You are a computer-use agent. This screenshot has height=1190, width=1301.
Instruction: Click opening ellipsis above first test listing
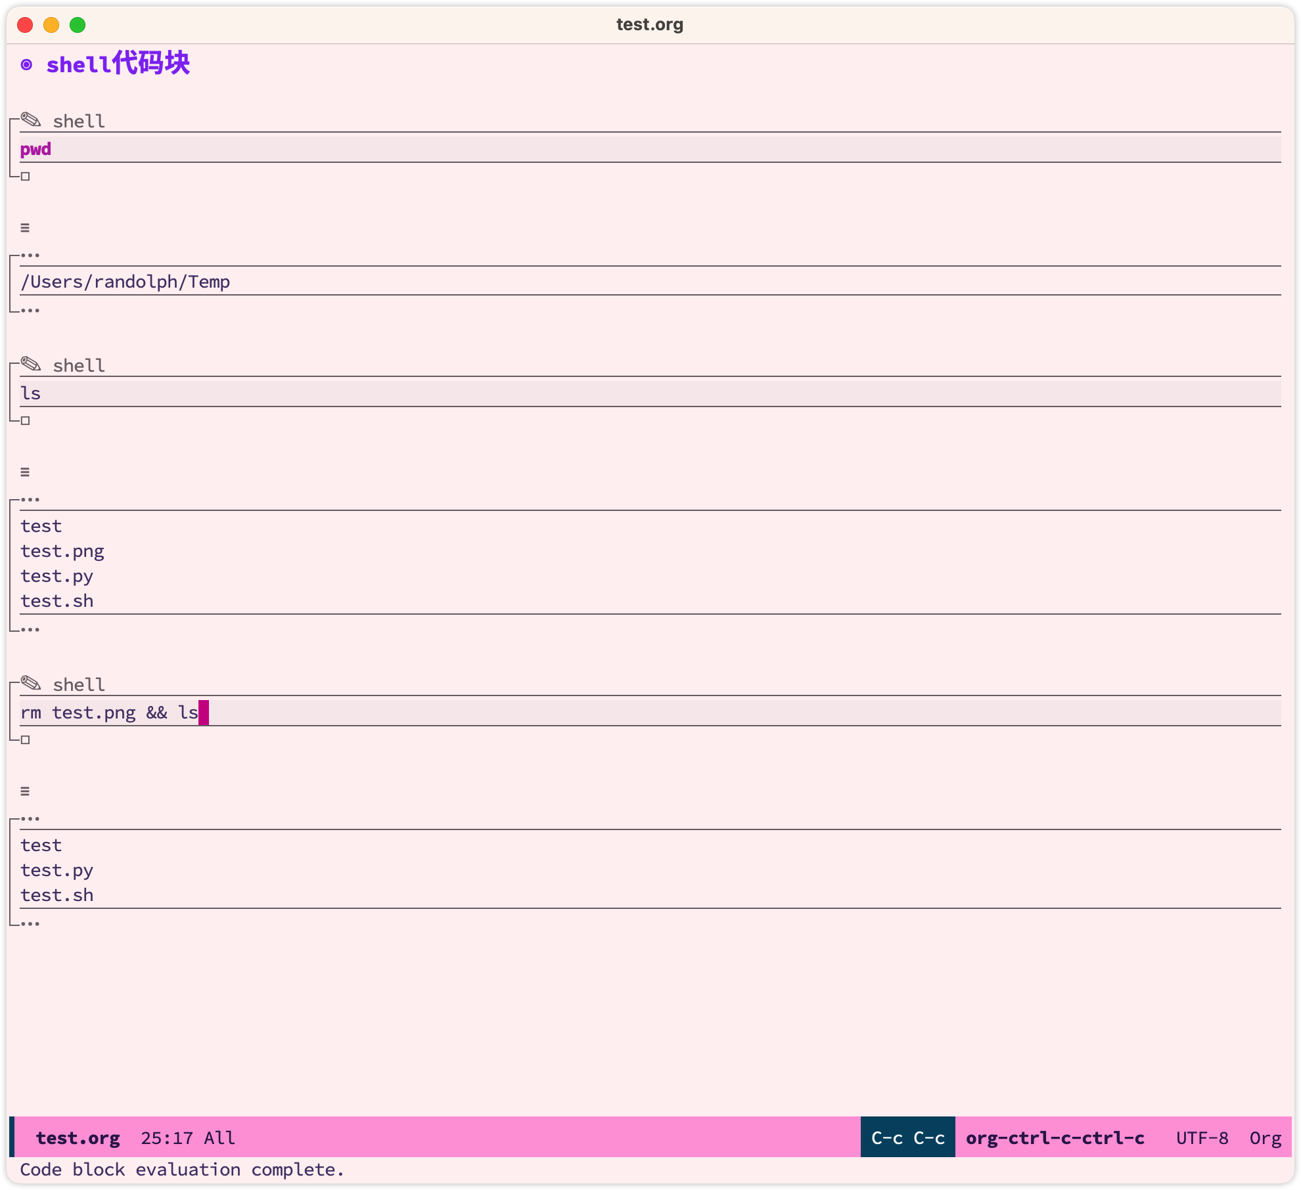(30, 500)
